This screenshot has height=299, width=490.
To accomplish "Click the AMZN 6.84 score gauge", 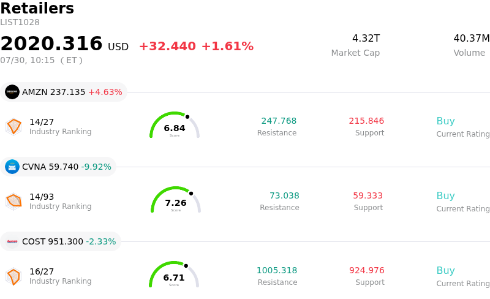I will (x=175, y=125).
